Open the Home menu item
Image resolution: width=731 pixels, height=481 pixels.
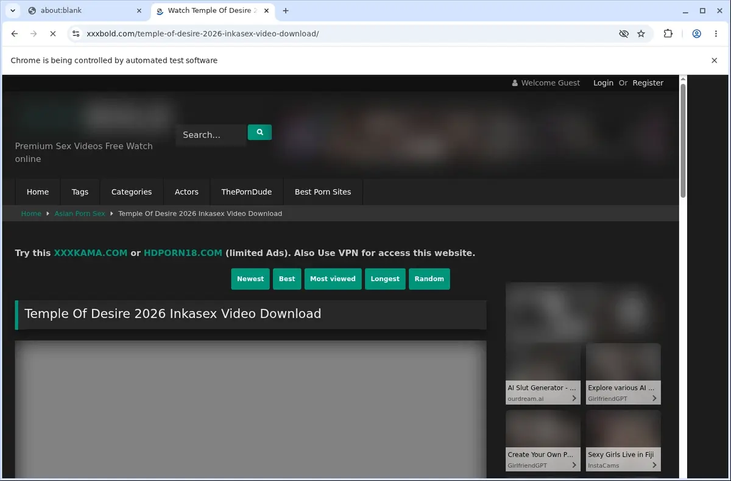click(x=38, y=192)
